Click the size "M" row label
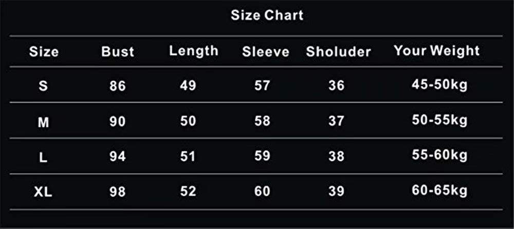The height and width of the screenshot is (229, 514). [44, 123]
